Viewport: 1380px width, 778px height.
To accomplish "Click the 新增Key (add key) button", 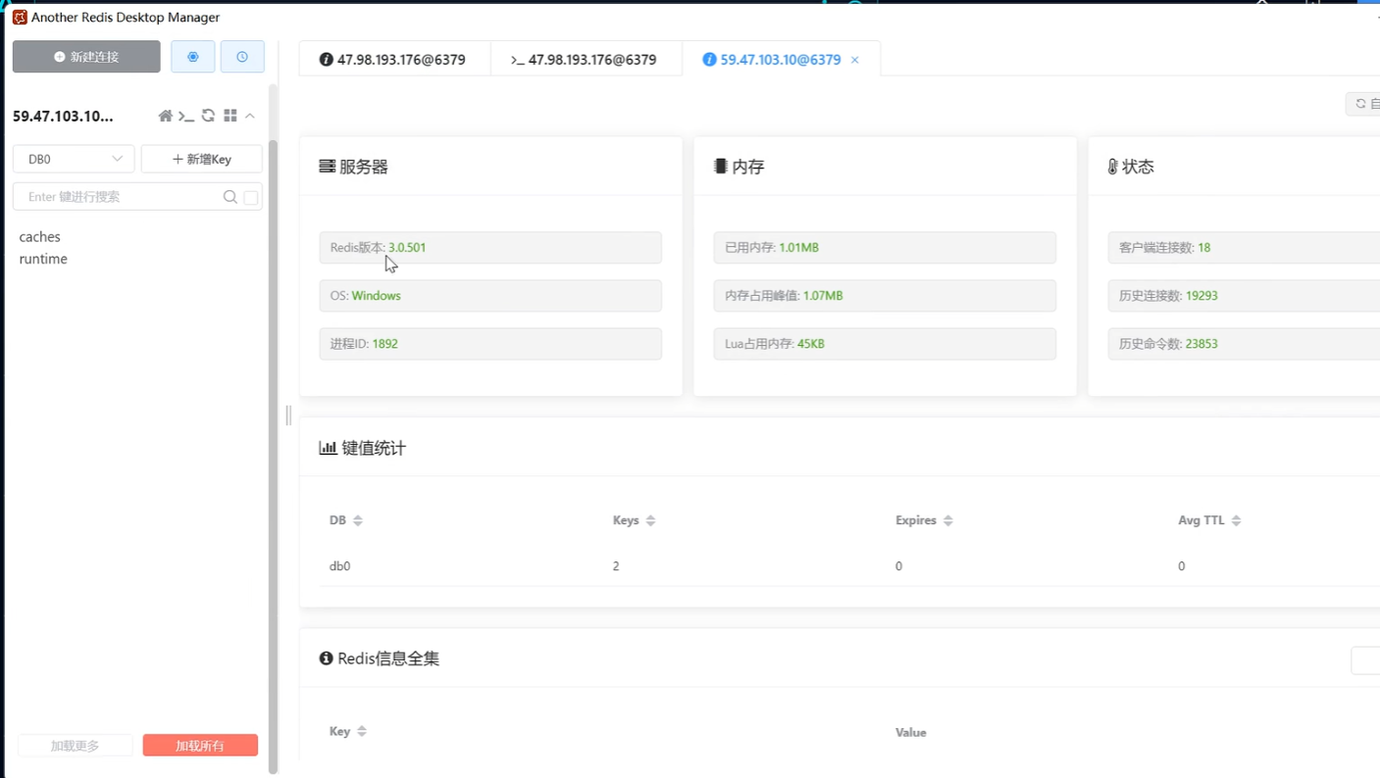I will (x=202, y=159).
